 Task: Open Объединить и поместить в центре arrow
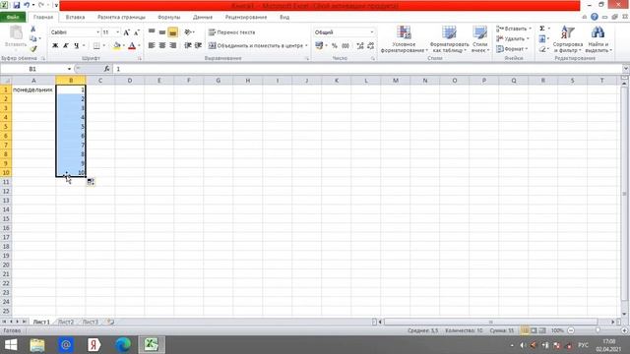306,46
